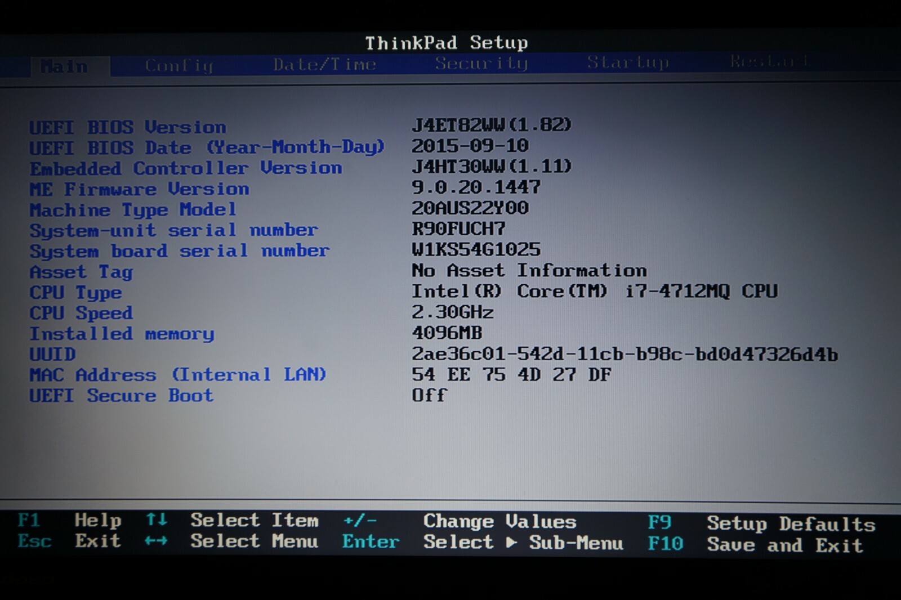Select Embedded Controller Version label
This screenshot has width=901, height=600.
186,168
